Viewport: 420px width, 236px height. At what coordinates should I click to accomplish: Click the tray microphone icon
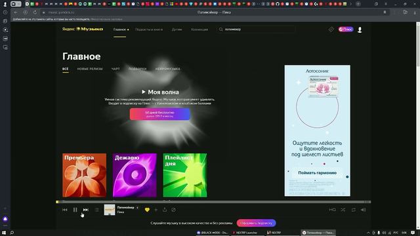[x=379, y=233]
